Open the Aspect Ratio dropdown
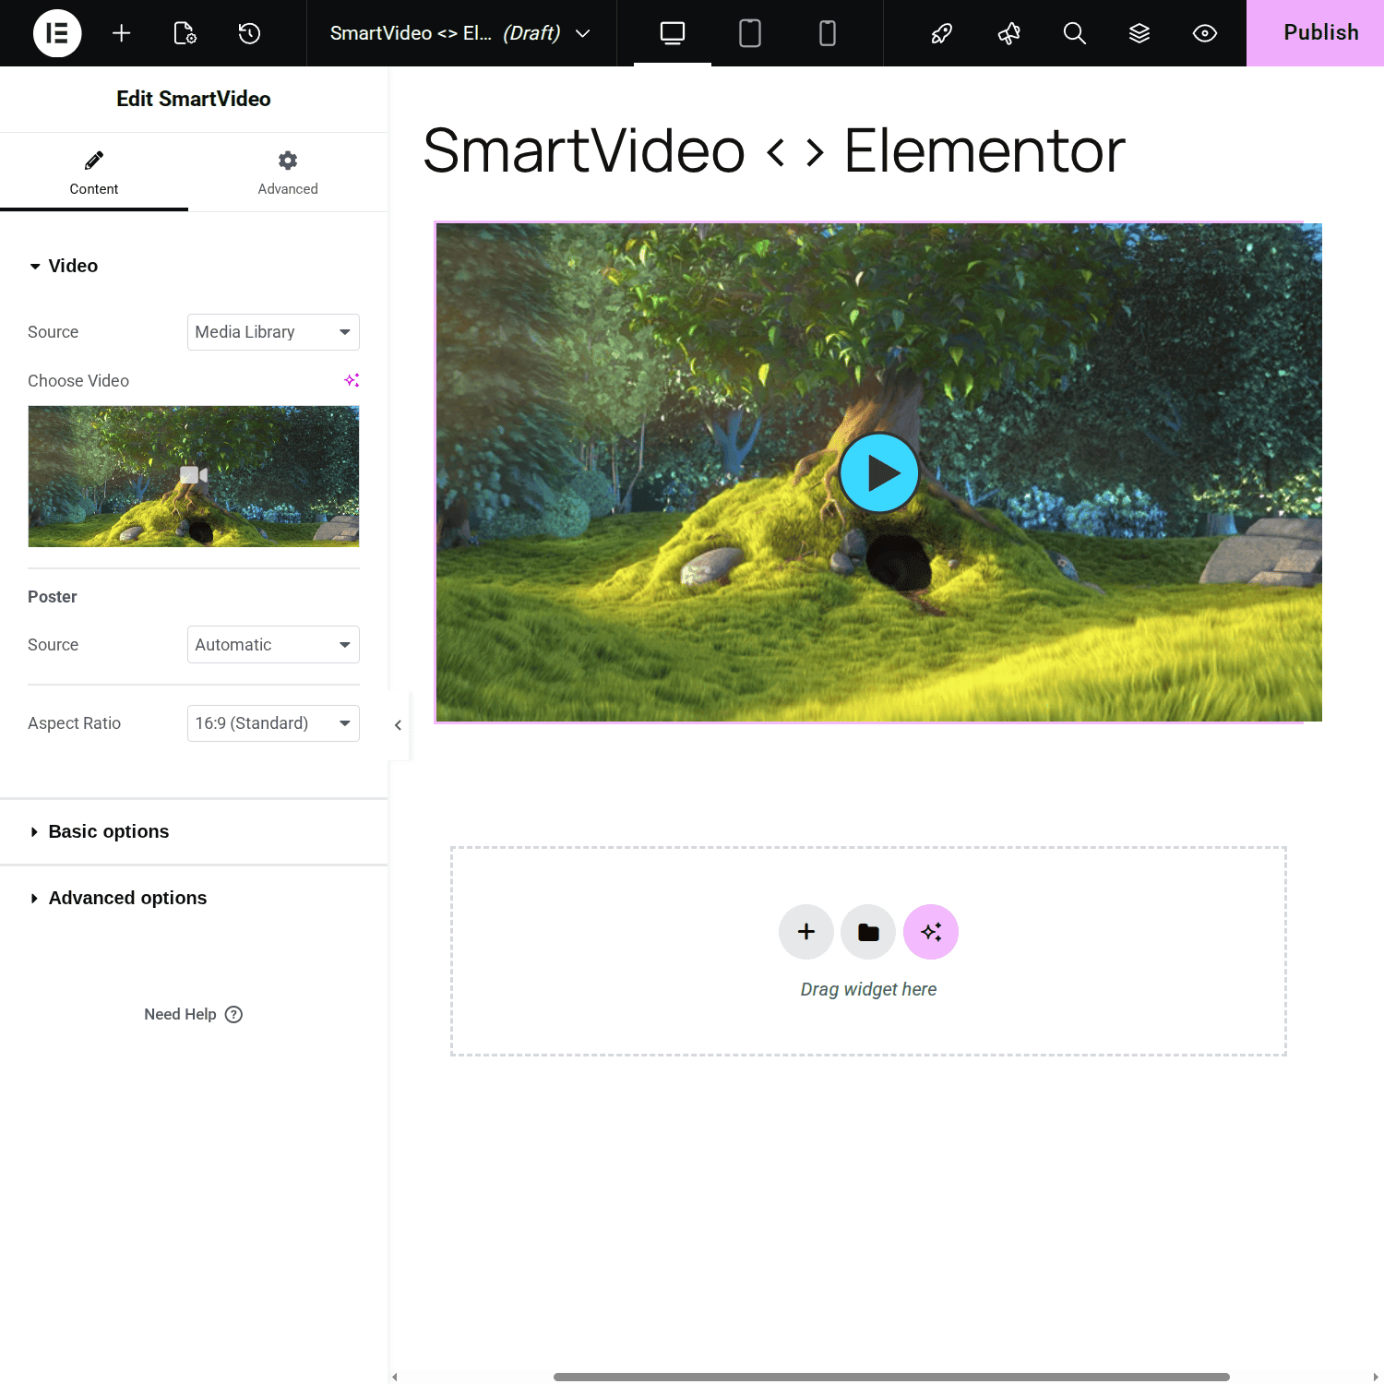1384x1384 pixels. pos(273,723)
